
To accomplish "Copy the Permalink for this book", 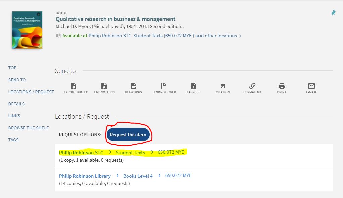I will click(252, 86).
